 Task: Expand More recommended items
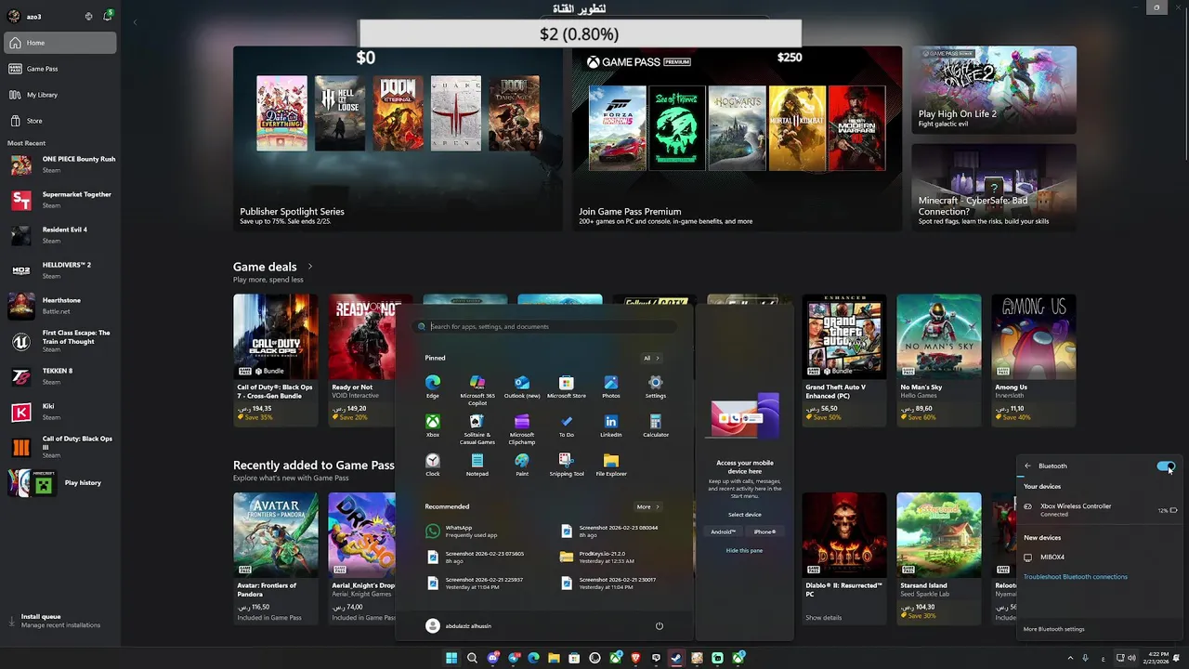click(647, 506)
